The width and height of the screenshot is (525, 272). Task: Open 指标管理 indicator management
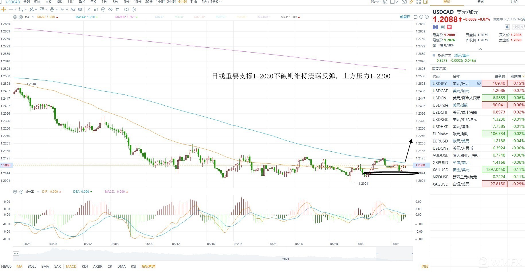[x=148, y=266]
